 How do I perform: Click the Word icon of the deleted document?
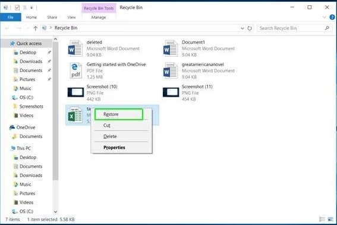[75, 48]
